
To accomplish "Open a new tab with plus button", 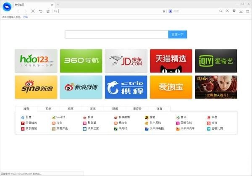I will (58, 4).
